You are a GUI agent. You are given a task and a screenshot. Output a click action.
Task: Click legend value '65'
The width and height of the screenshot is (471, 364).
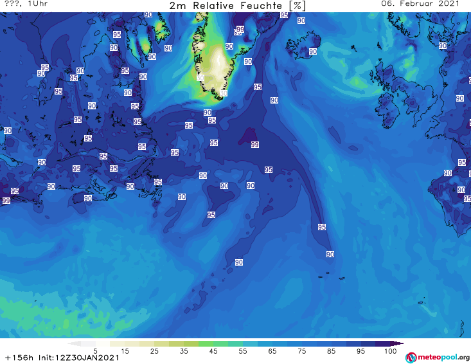(272, 351)
